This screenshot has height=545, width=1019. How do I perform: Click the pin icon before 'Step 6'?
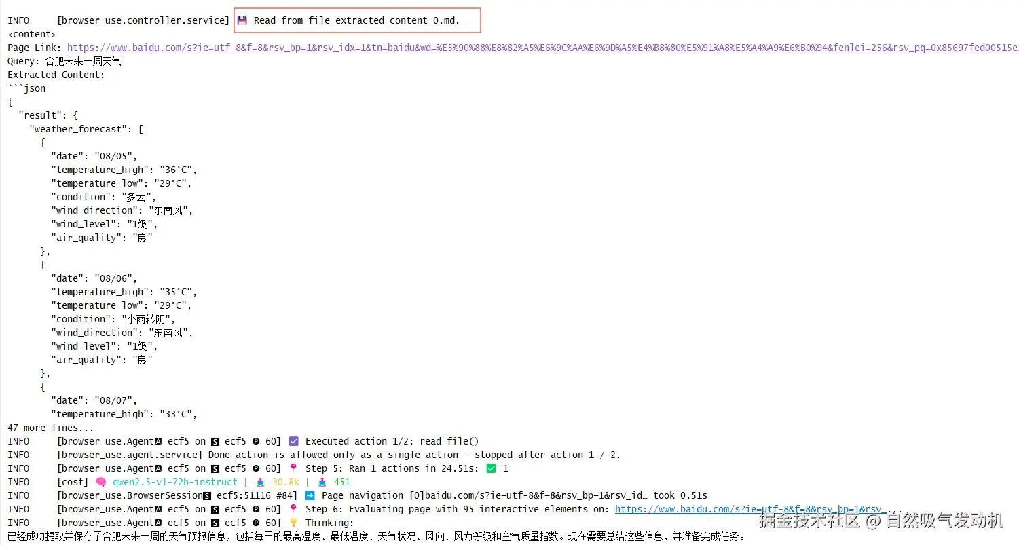[x=293, y=509]
